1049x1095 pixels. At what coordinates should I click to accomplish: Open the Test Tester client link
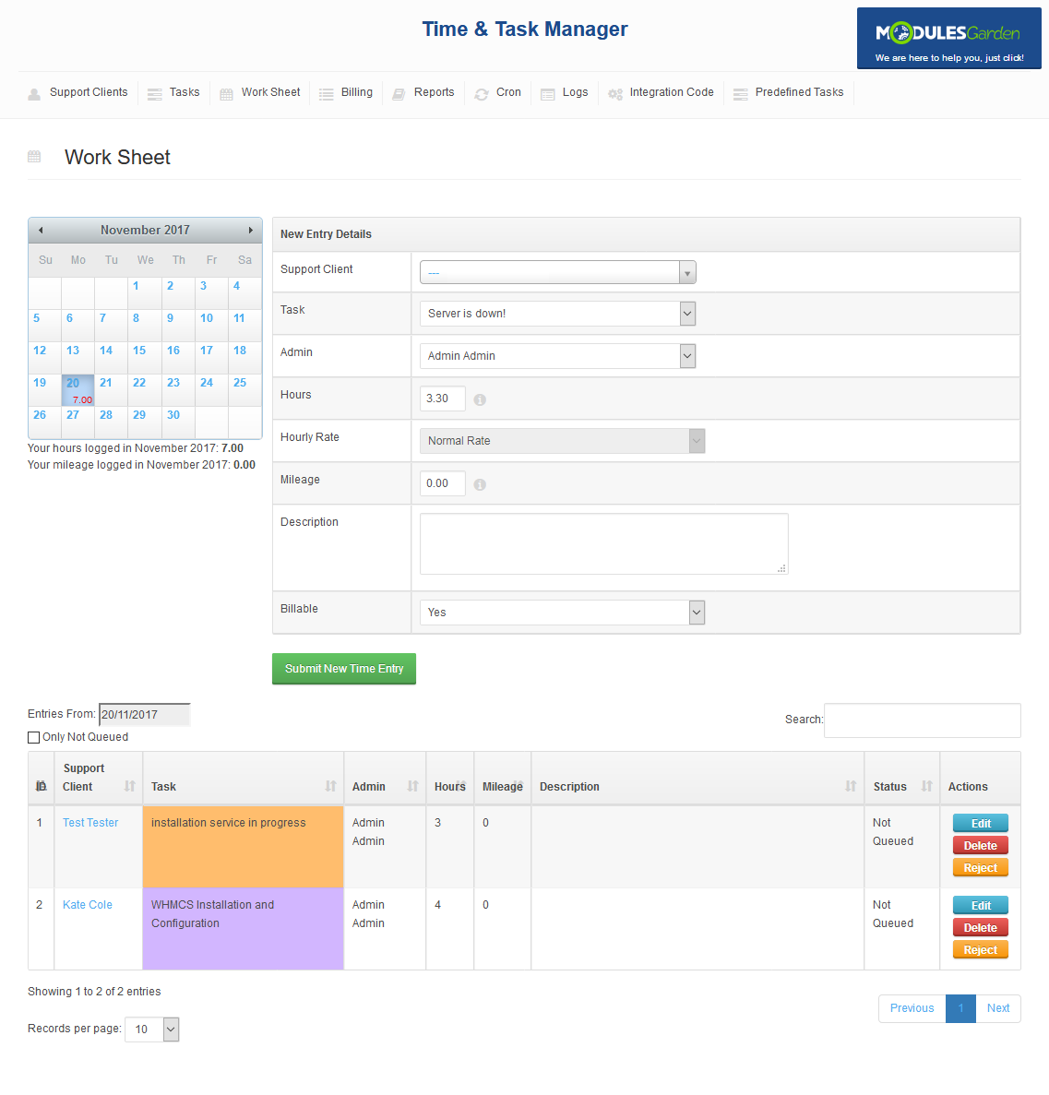coord(90,823)
